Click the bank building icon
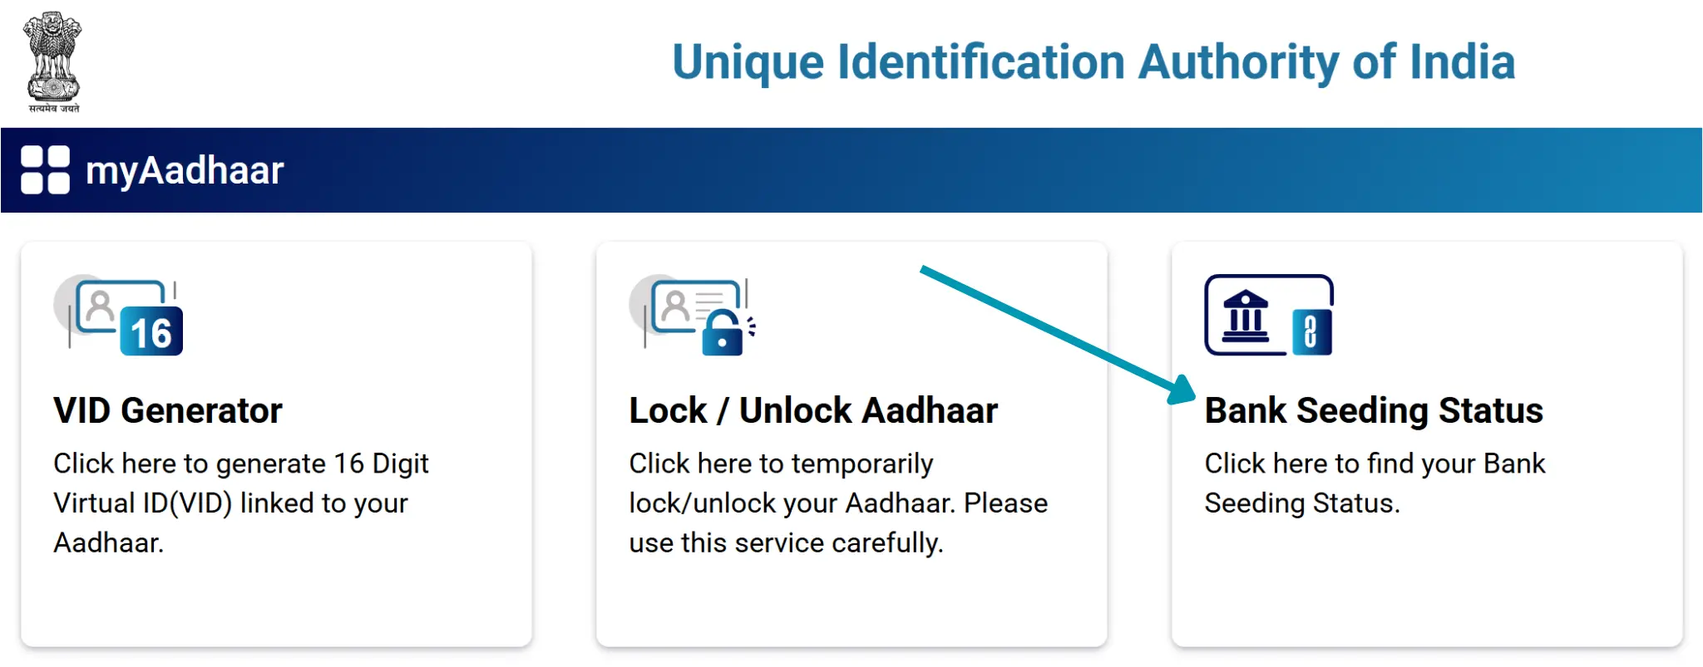 click(x=1245, y=316)
